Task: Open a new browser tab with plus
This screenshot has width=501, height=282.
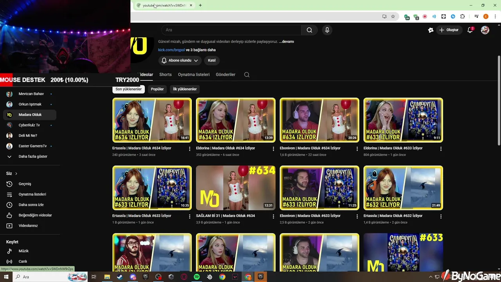Action: [200, 5]
